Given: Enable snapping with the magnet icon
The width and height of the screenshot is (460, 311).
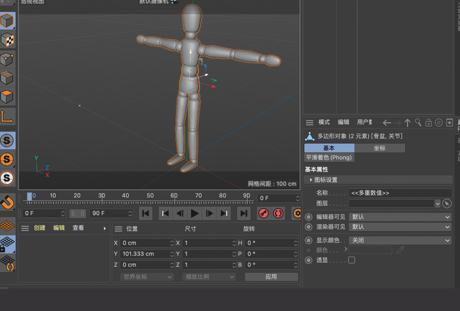Looking at the screenshot, I should point(7,202).
